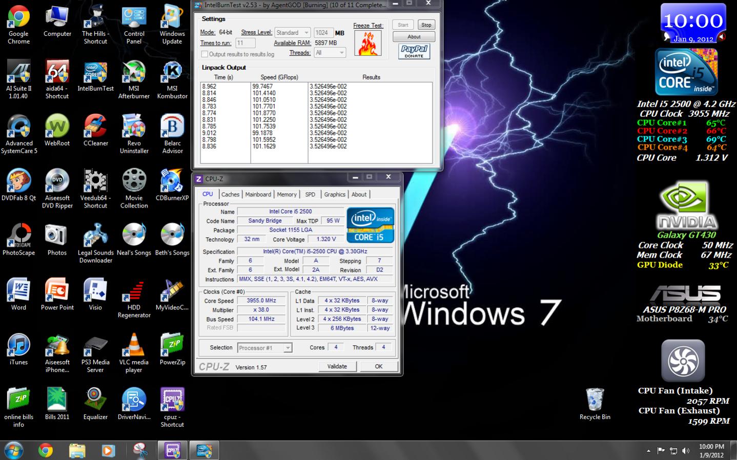
Task: Launch VLC media player icon
Action: (x=134, y=353)
